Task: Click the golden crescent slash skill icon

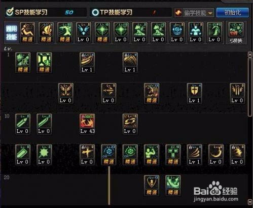Action: pyautogui.click(x=216, y=155)
